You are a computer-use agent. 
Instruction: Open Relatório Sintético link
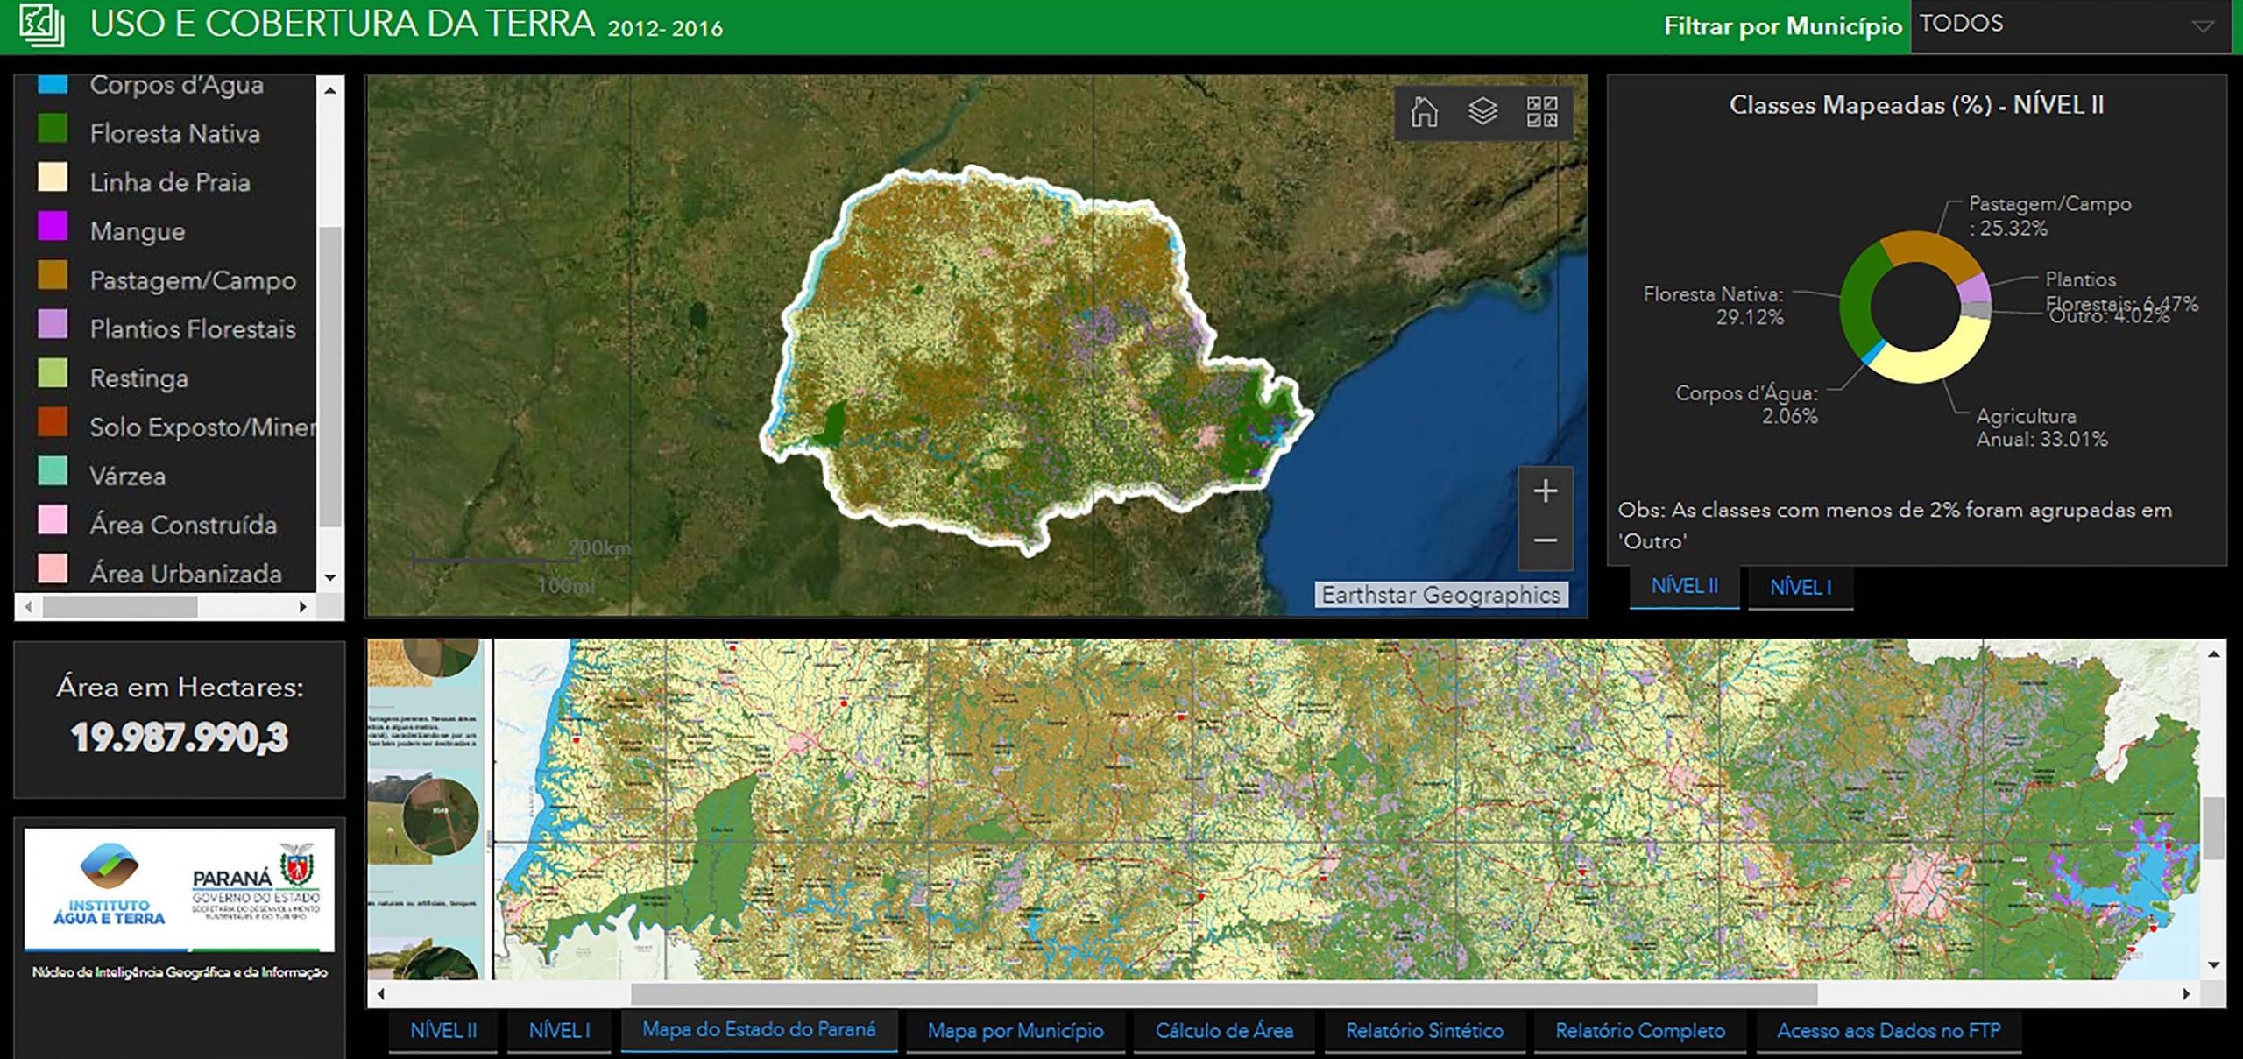point(1425,1031)
